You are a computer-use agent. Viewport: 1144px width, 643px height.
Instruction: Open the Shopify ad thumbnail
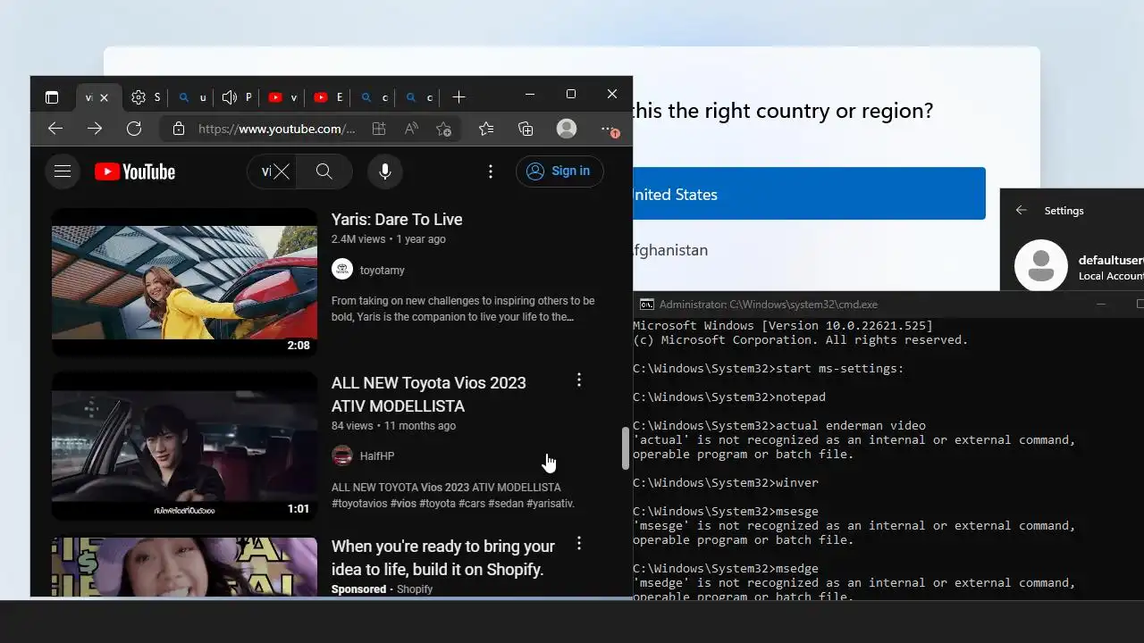point(184,566)
